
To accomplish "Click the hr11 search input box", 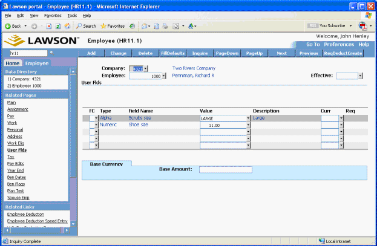I will 28,53.
